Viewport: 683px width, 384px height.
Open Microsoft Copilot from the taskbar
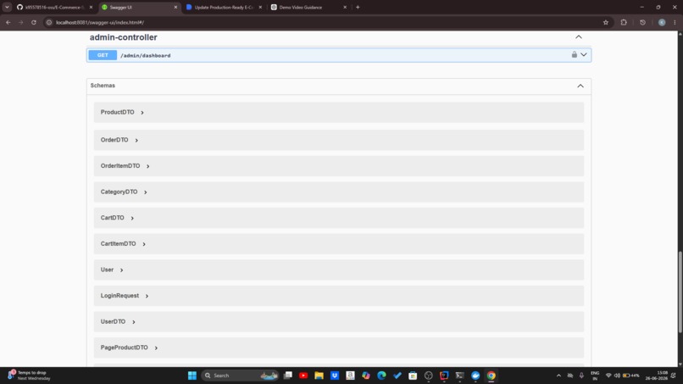[366, 376]
